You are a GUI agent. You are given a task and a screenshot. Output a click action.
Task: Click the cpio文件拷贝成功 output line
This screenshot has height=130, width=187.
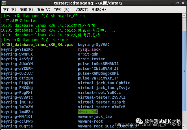50,35
